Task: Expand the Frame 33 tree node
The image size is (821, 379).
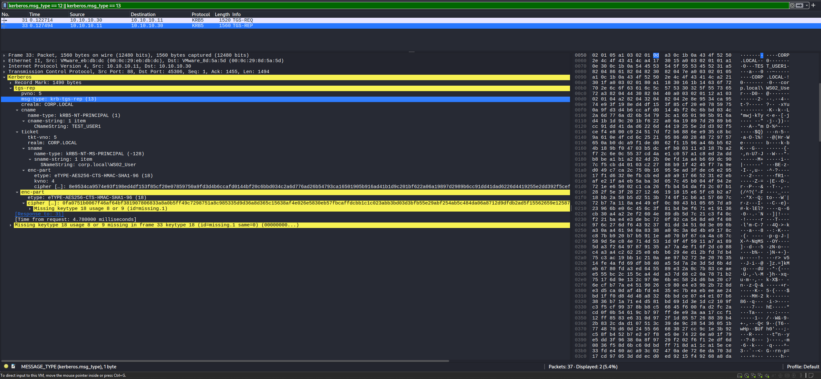Action: tap(4, 55)
